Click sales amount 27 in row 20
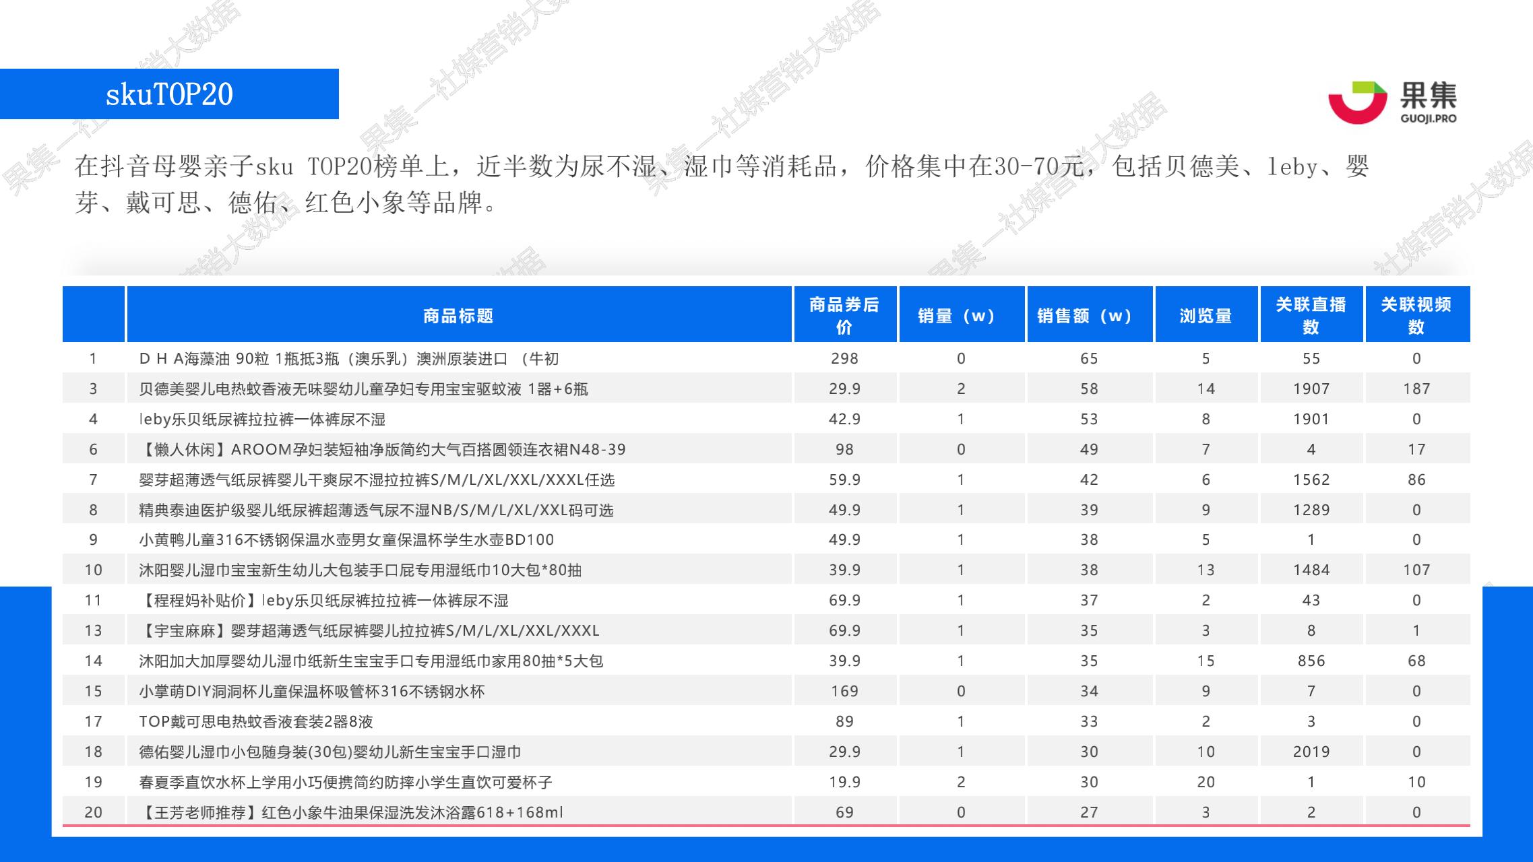The width and height of the screenshot is (1533, 862). click(x=1090, y=813)
